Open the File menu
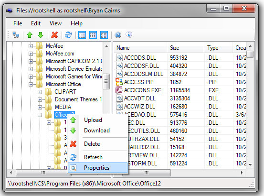The width and height of the screenshot is (264, 196). coord(18,23)
